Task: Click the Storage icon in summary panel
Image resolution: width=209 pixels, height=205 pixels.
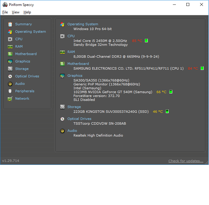Action: (62, 107)
